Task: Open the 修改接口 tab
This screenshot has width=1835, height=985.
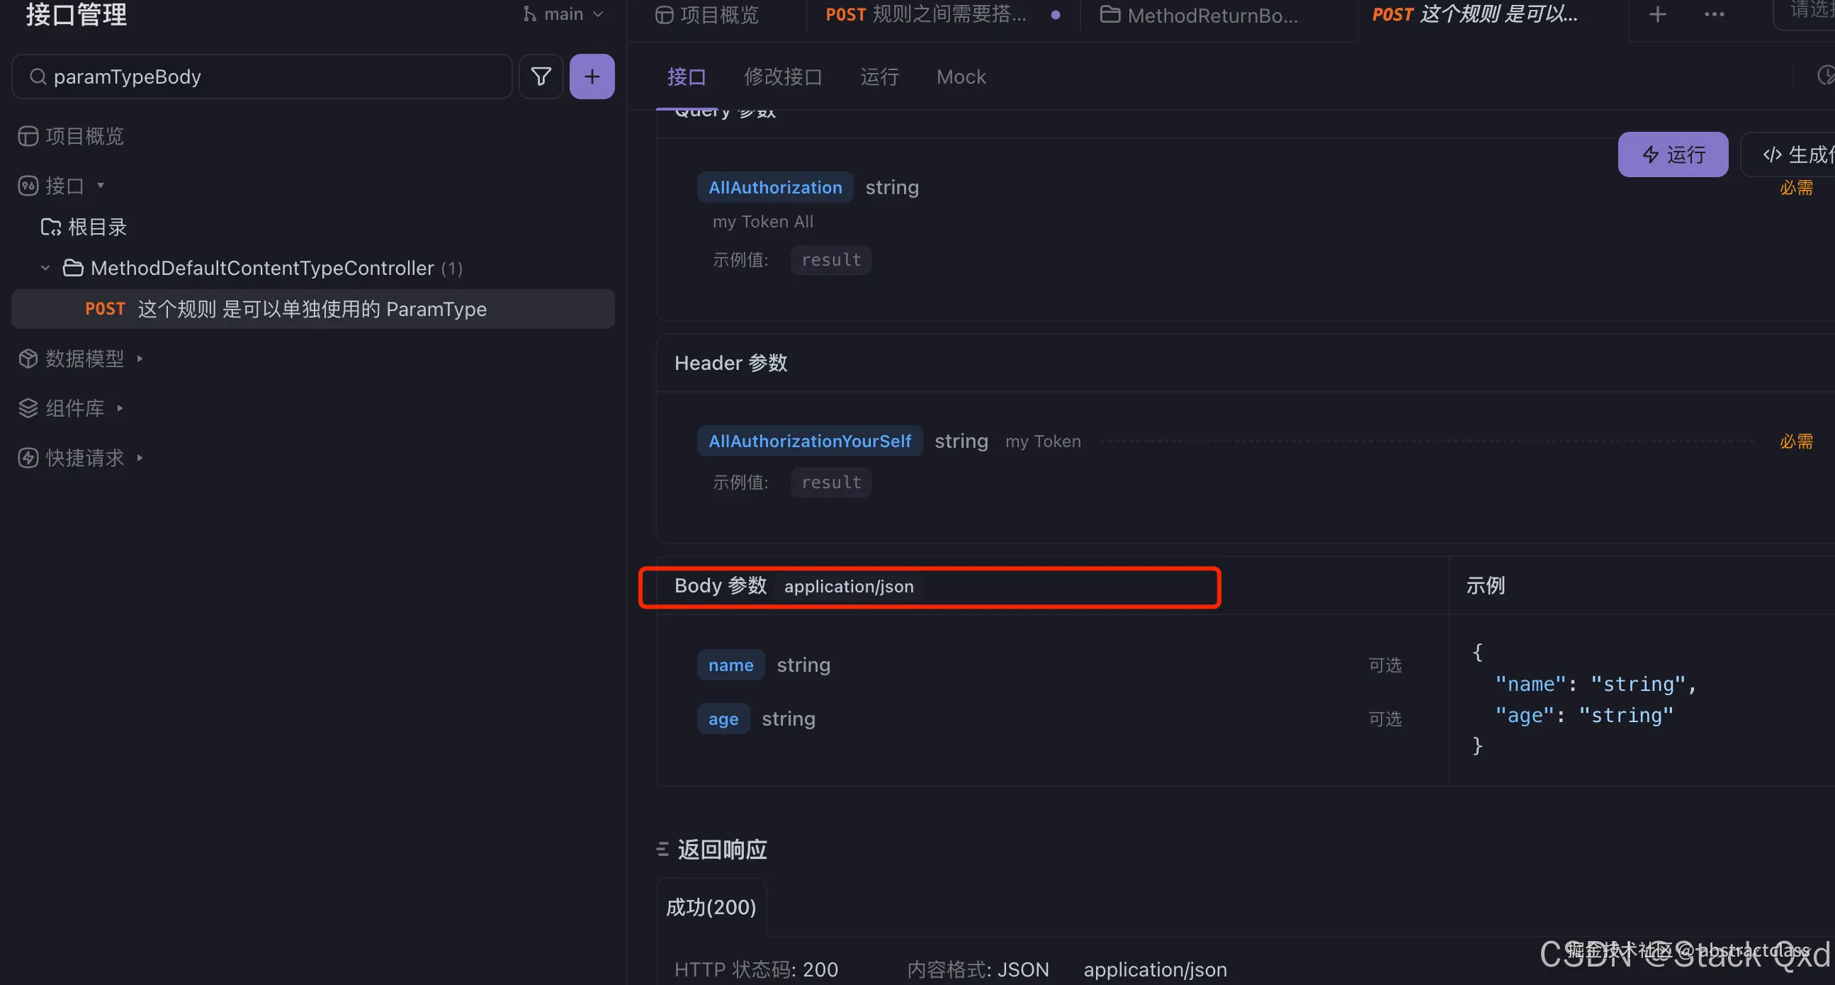Action: click(x=783, y=77)
